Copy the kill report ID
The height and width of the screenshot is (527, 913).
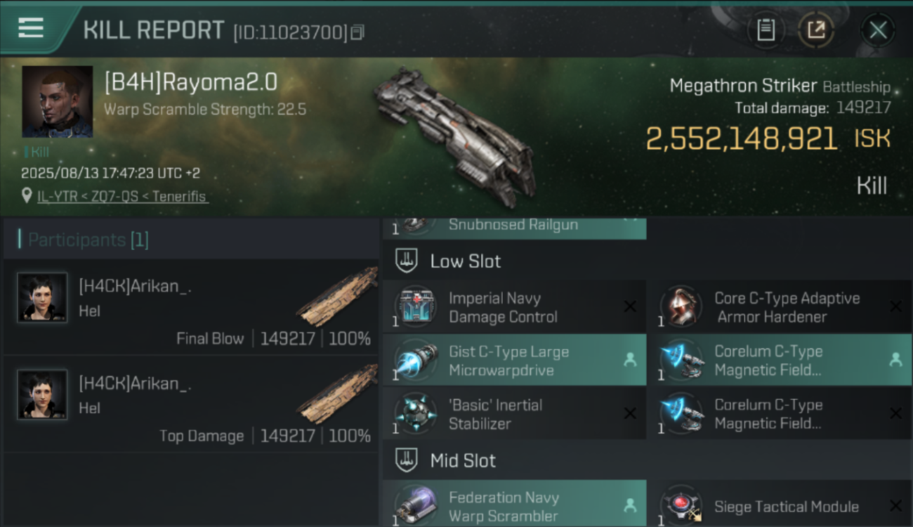[357, 32]
